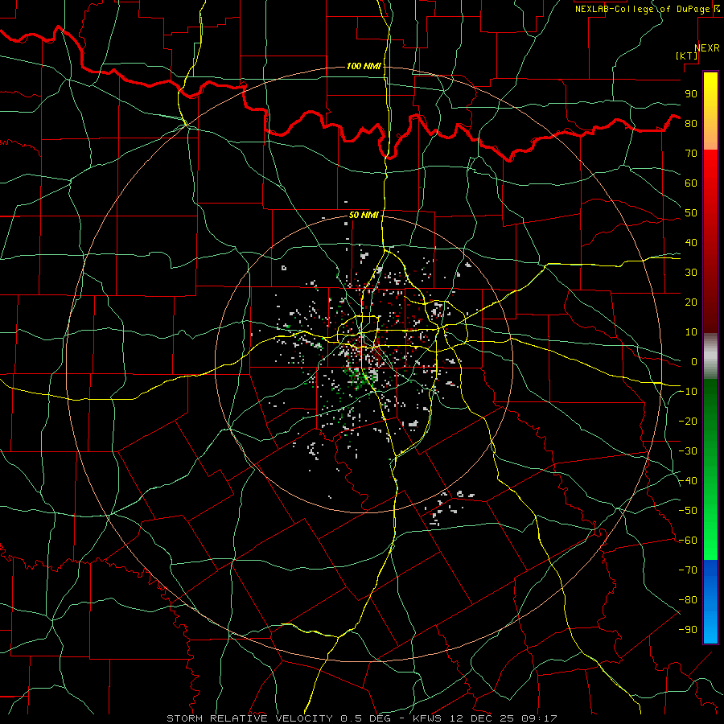The height and width of the screenshot is (724, 724).
Task: Click the 0 knot value on the scale
Action: (694, 362)
